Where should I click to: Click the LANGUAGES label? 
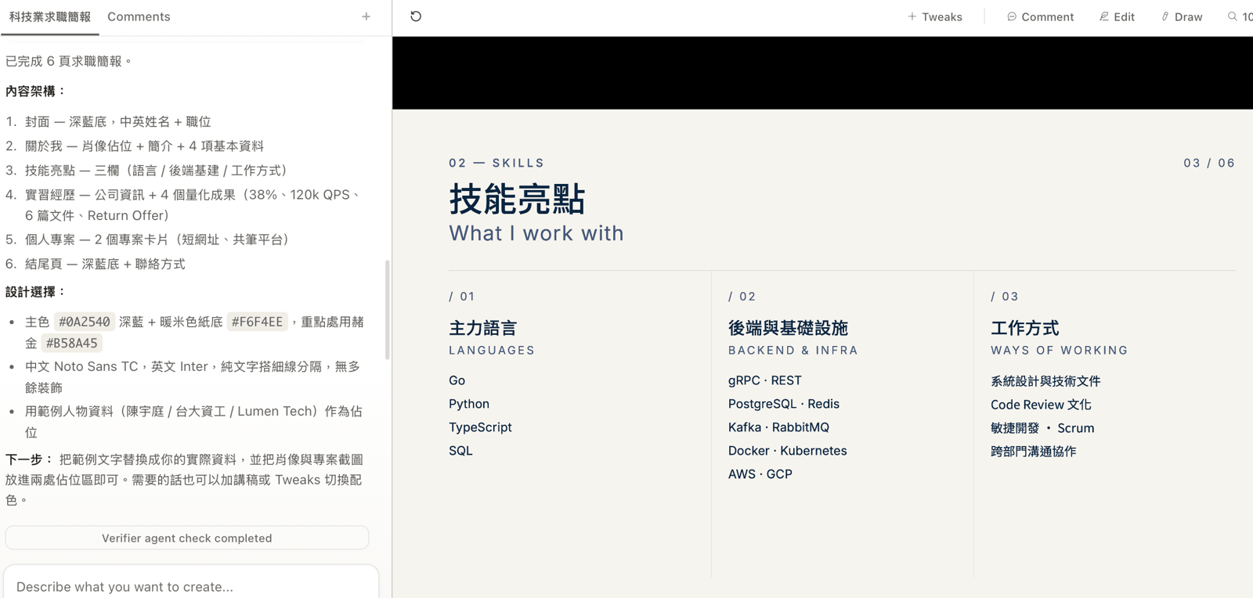(492, 351)
